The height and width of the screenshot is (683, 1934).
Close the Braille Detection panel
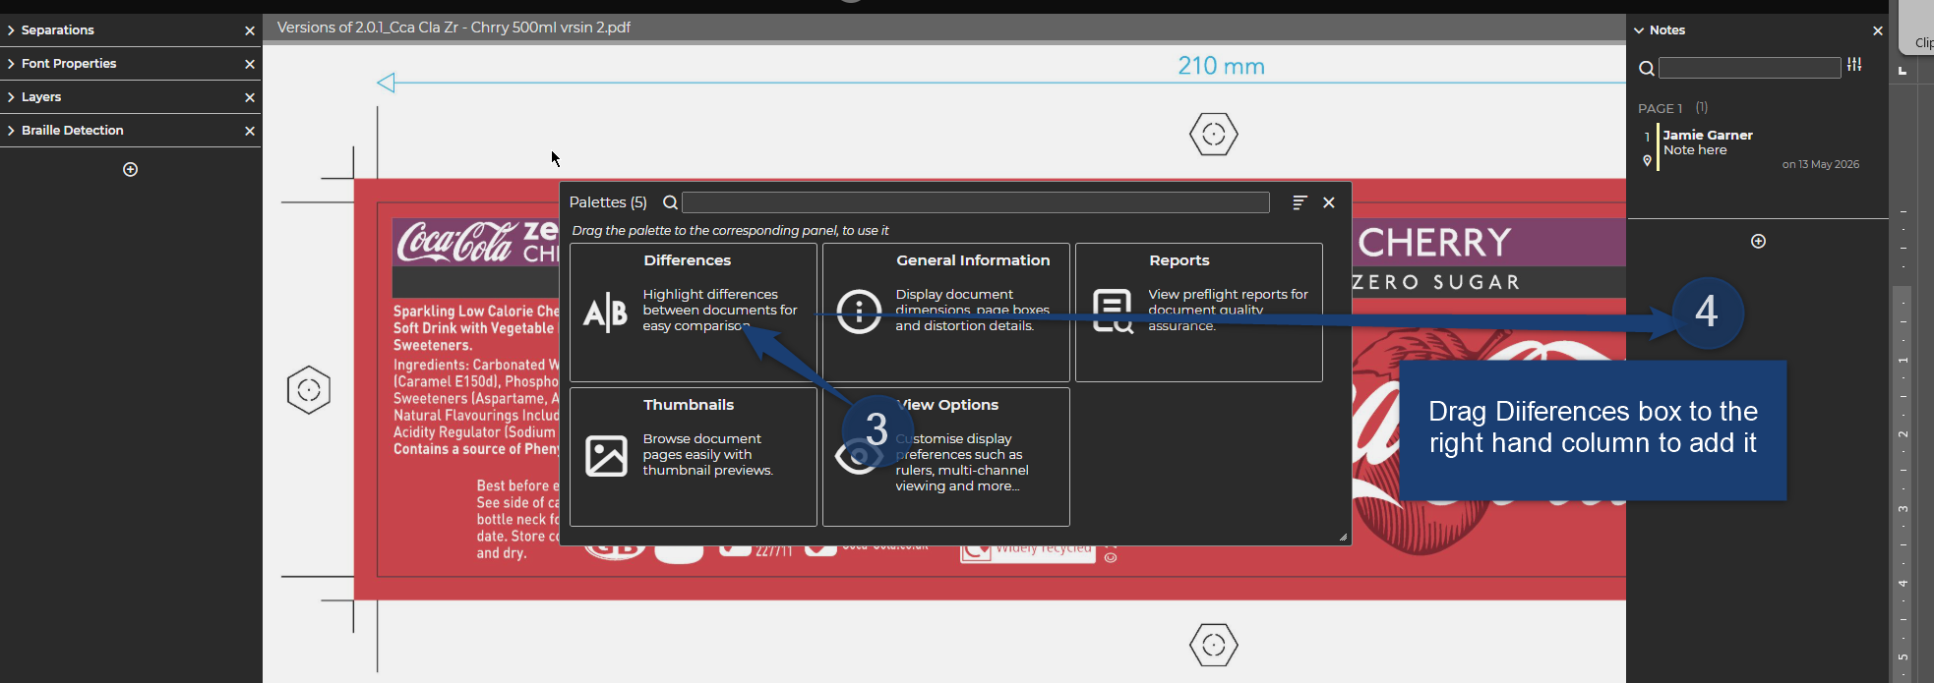[250, 131]
